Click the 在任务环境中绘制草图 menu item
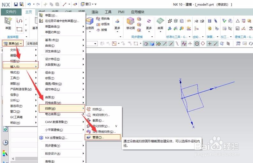 (x=61, y=21)
